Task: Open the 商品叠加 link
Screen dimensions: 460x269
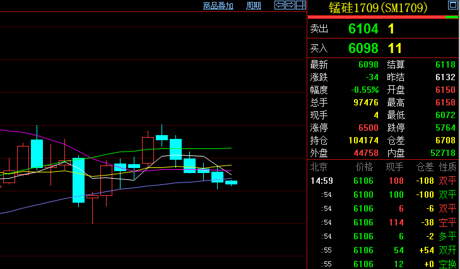Action: tap(218, 6)
